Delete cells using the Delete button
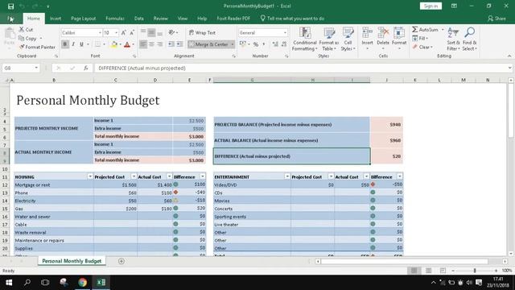Screen dimensions: 515x290 coord(383,39)
